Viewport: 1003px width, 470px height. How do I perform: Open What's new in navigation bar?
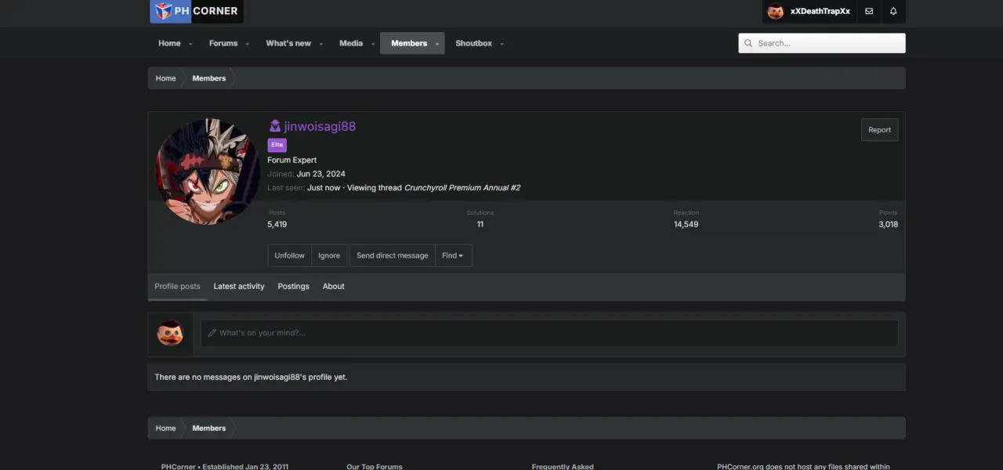288,43
